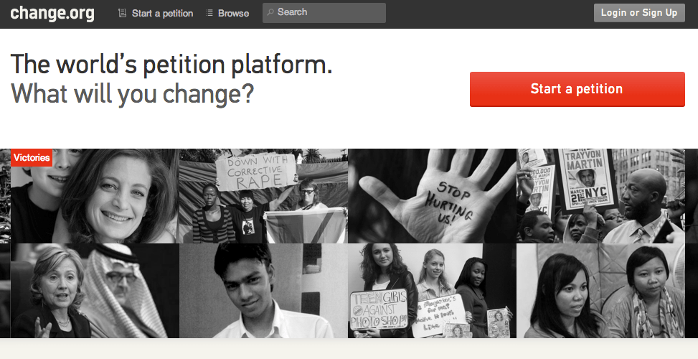Open the Trayvon Martin march photo
The width and height of the screenshot is (698, 359).
click(601, 196)
